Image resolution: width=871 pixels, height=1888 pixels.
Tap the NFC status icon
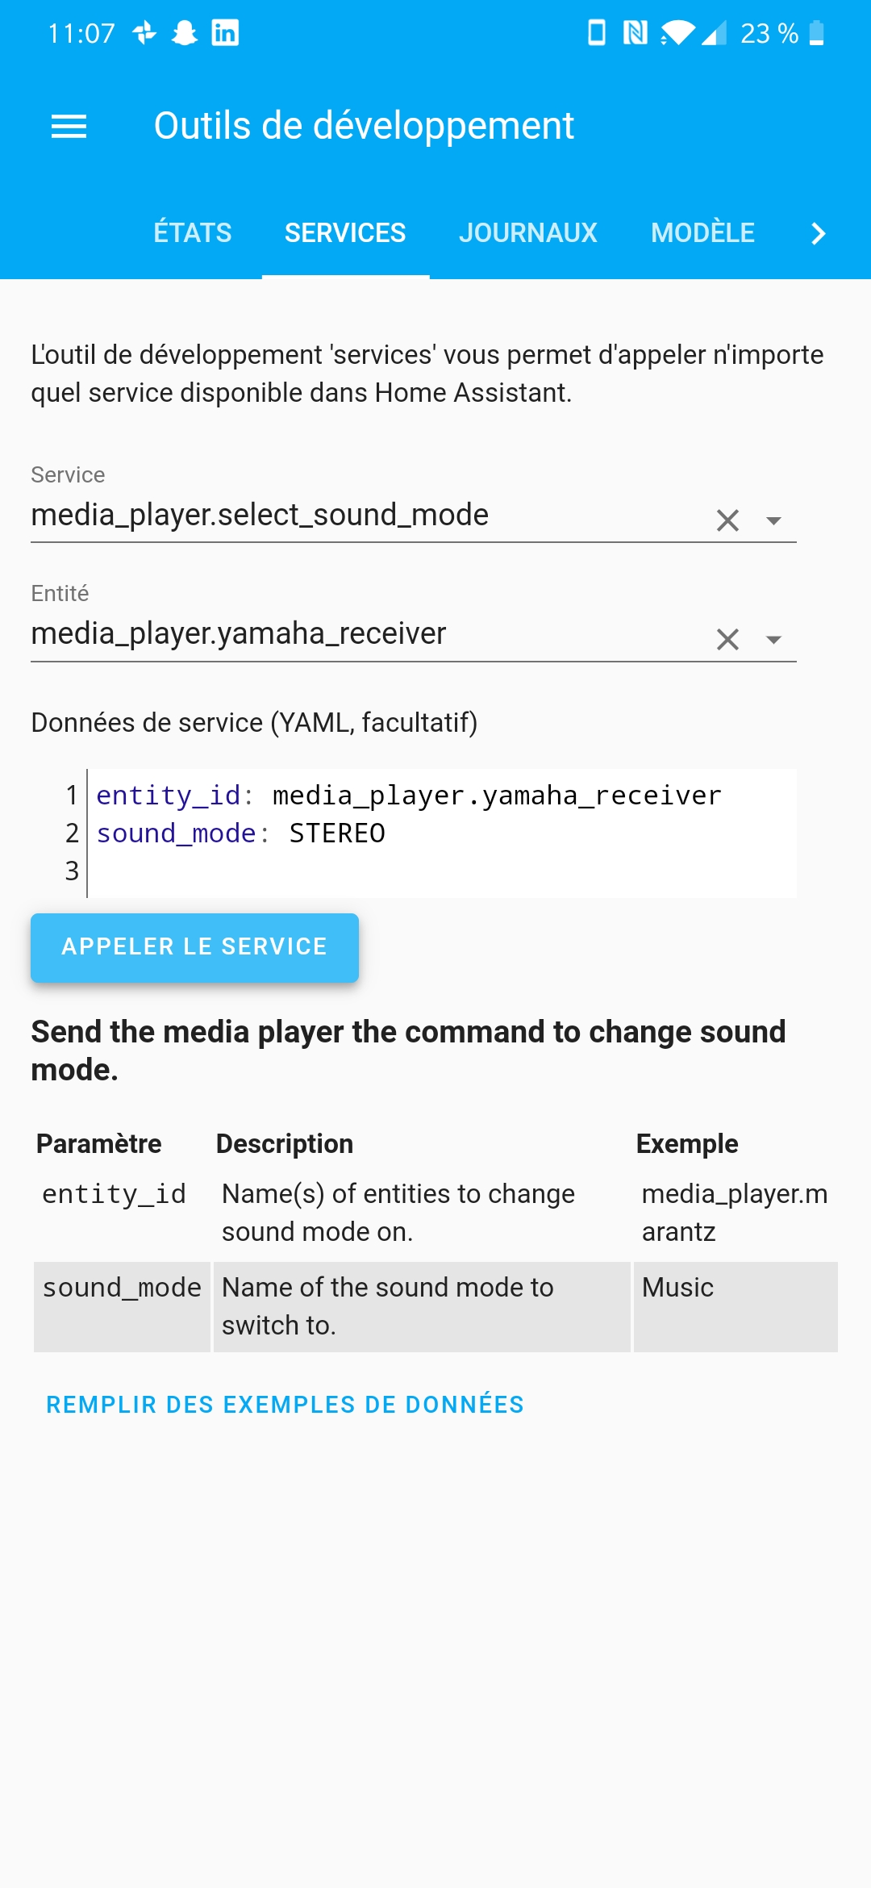(x=636, y=33)
